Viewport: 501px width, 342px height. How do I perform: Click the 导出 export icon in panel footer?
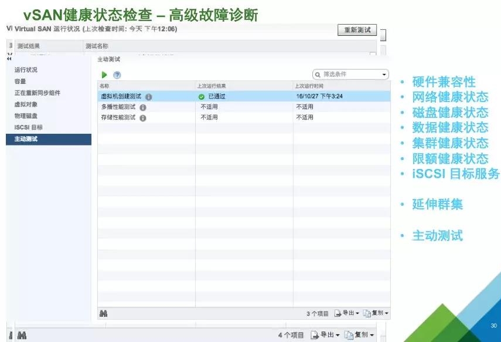pyautogui.click(x=338, y=314)
